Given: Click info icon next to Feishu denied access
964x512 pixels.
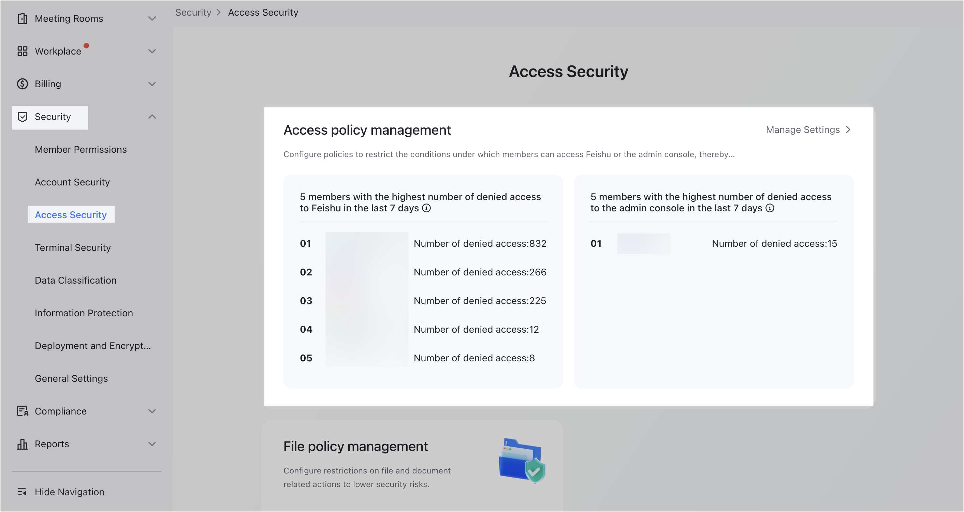Looking at the screenshot, I should pos(426,208).
